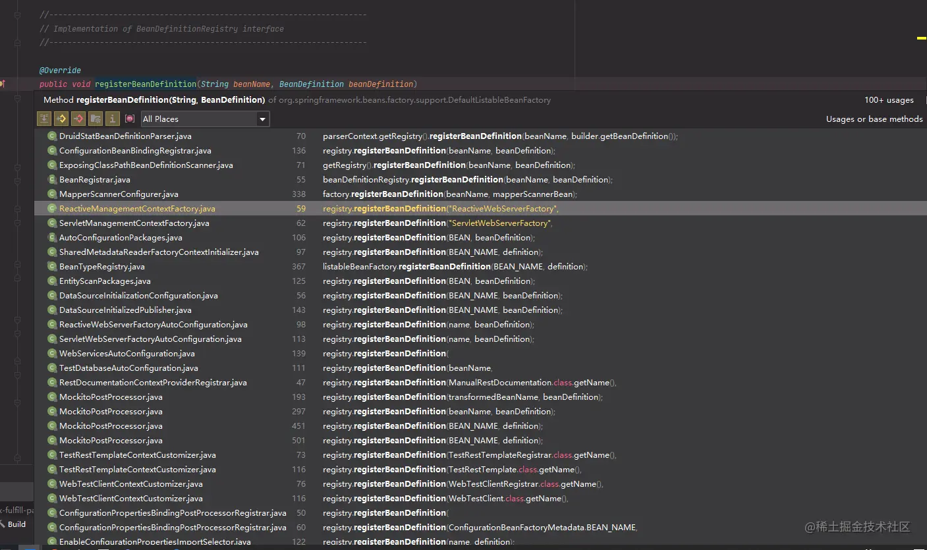Click the class icon beside BeanTypeRegistry.java
The image size is (927, 550).
[x=52, y=267]
